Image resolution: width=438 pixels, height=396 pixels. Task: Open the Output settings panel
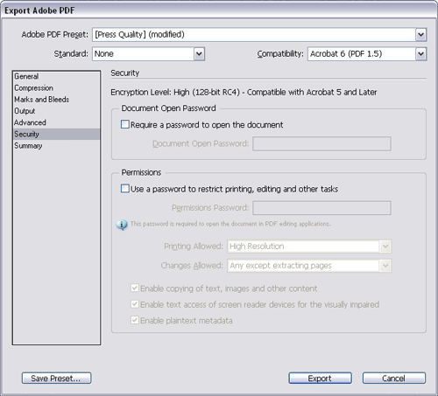[56, 111]
